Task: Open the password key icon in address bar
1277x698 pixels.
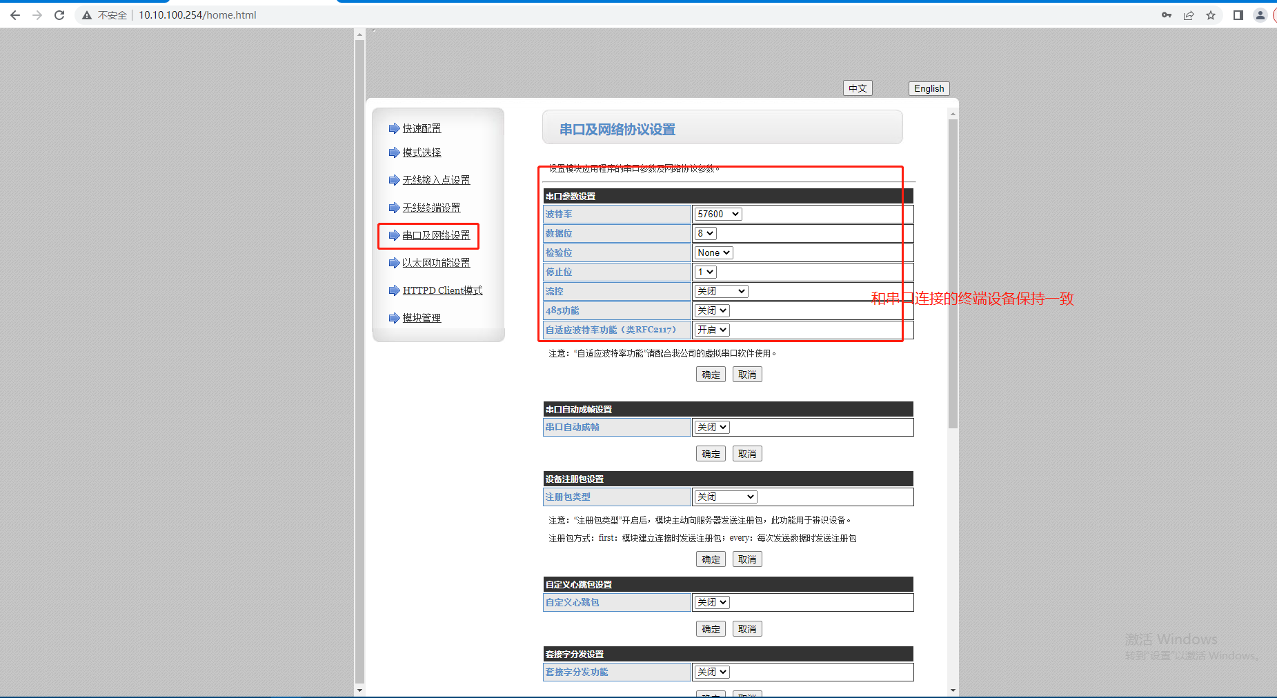Action: (x=1167, y=15)
